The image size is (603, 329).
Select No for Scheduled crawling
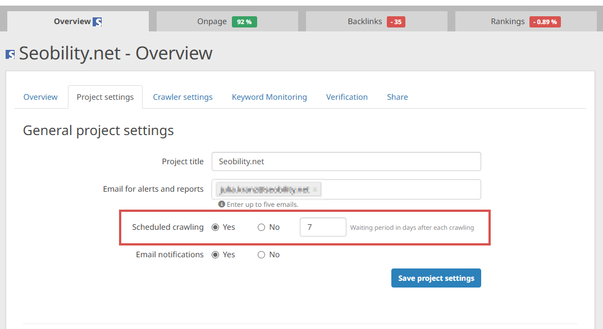coord(262,227)
